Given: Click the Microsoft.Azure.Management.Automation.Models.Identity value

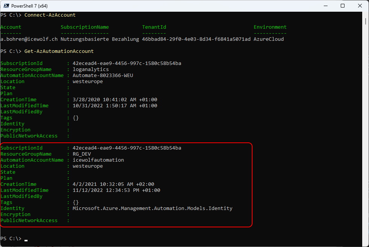Looking at the screenshot, I should [x=153, y=208].
